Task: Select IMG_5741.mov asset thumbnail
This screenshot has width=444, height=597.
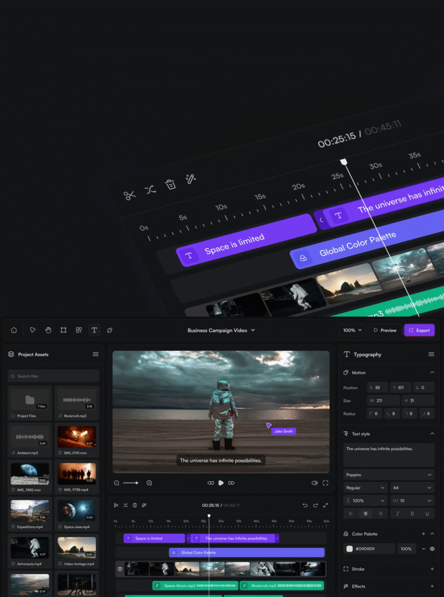Action: 76,437
